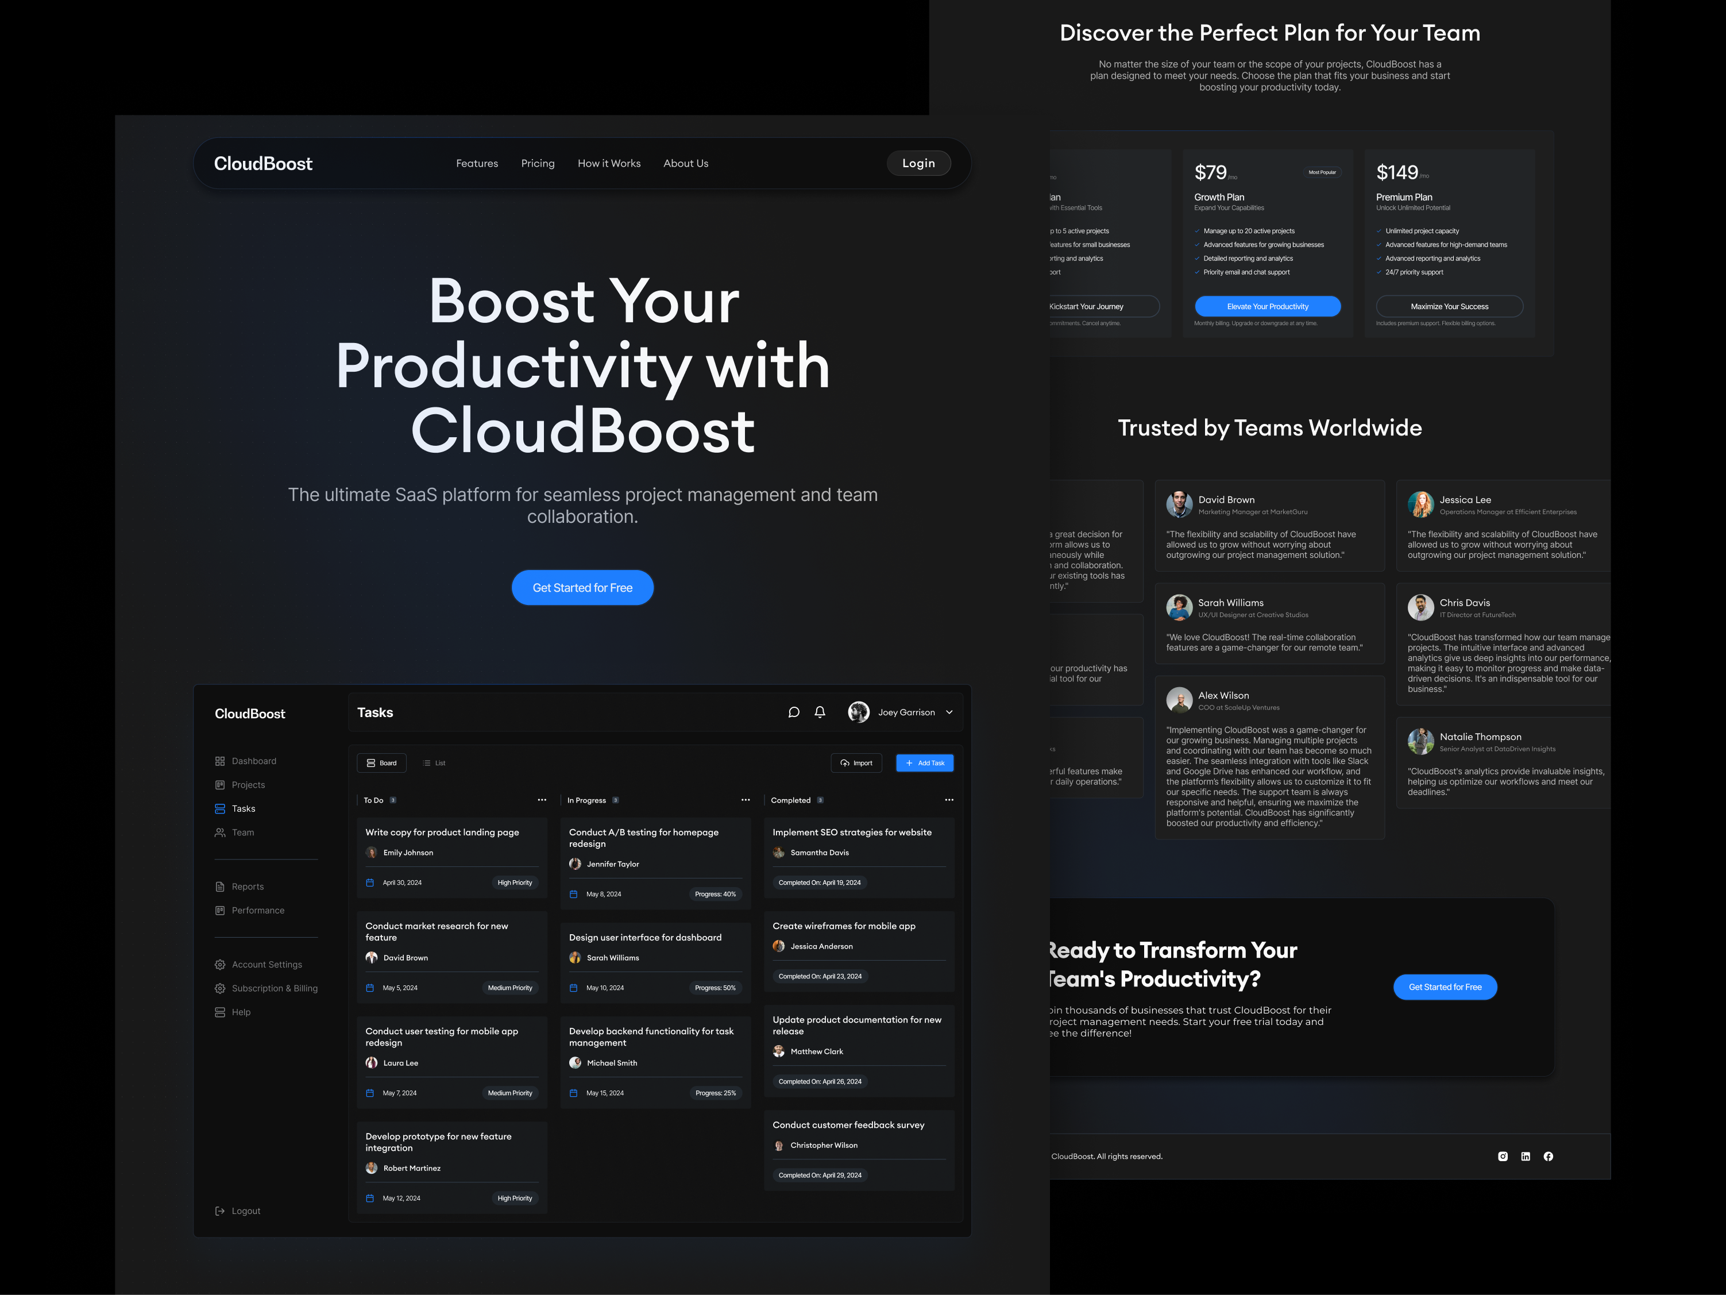Screen dimensions: 1726x1295
Task: Click the Most Popular badge on Growth Plan
Action: click(1323, 172)
